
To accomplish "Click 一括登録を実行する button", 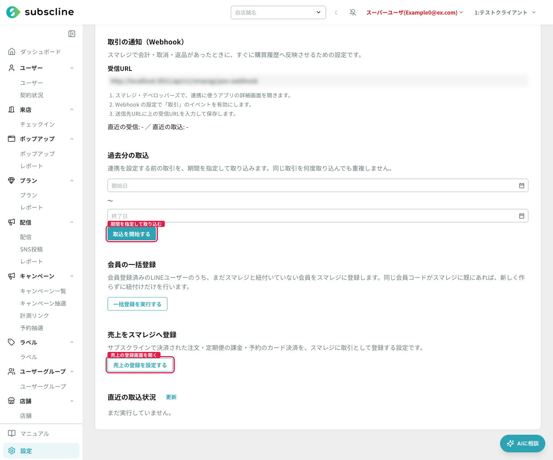I will click(x=137, y=304).
